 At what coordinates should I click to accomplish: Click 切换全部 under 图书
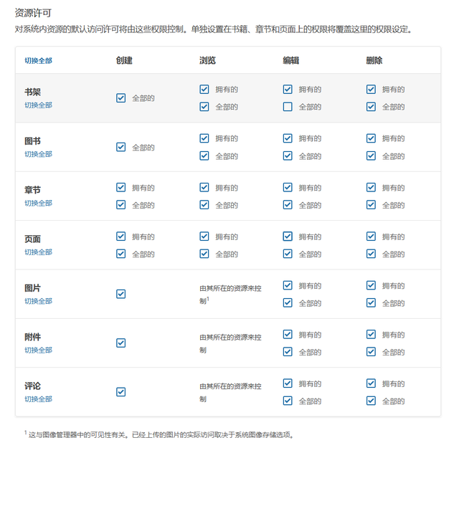click(x=38, y=154)
